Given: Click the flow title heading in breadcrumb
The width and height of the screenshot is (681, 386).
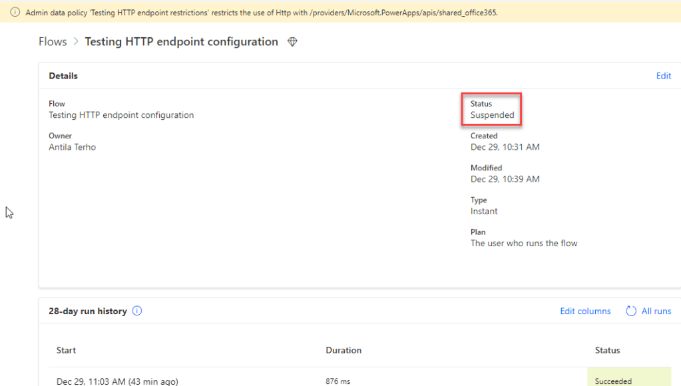Looking at the screenshot, I should (181, 42).
